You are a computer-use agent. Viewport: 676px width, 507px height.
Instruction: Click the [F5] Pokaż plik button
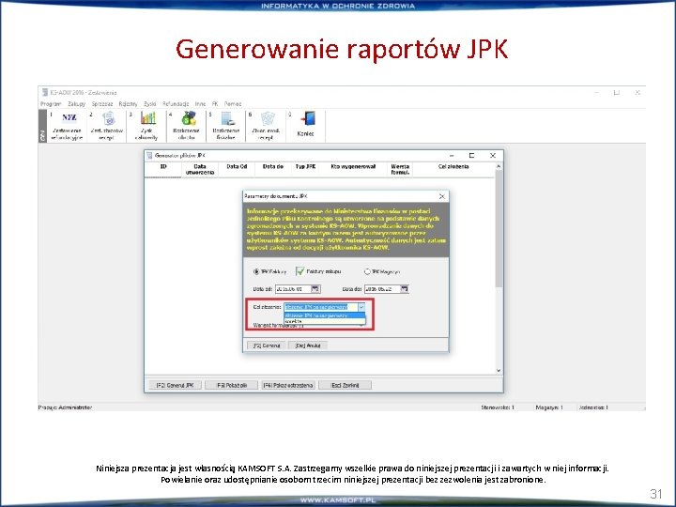(x=232, y=385)
